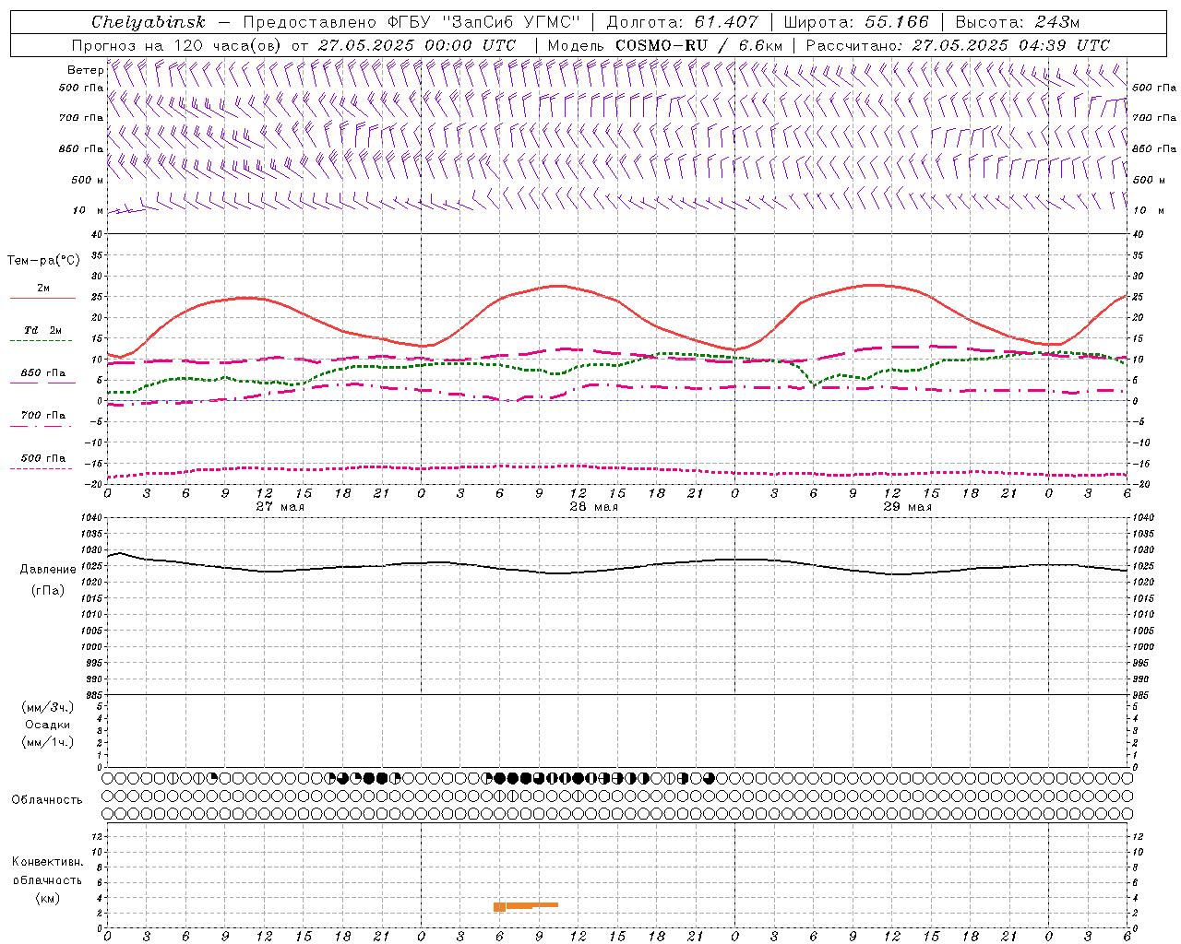Click the 'Рассчитано: 27.05.2025 04:39 UTC' text
The image size is (1181, 944).
click(958, 45)
